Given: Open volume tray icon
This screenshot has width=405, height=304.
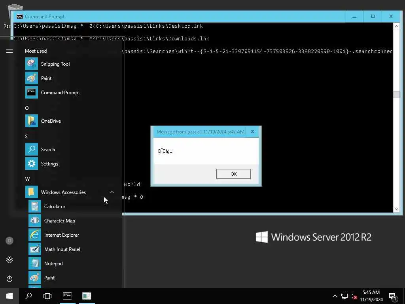Looking at the screenshot, I should [354, 296].
